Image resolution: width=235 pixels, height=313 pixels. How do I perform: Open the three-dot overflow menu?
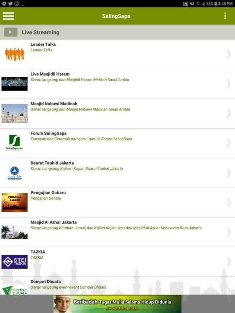coord(225,16)
